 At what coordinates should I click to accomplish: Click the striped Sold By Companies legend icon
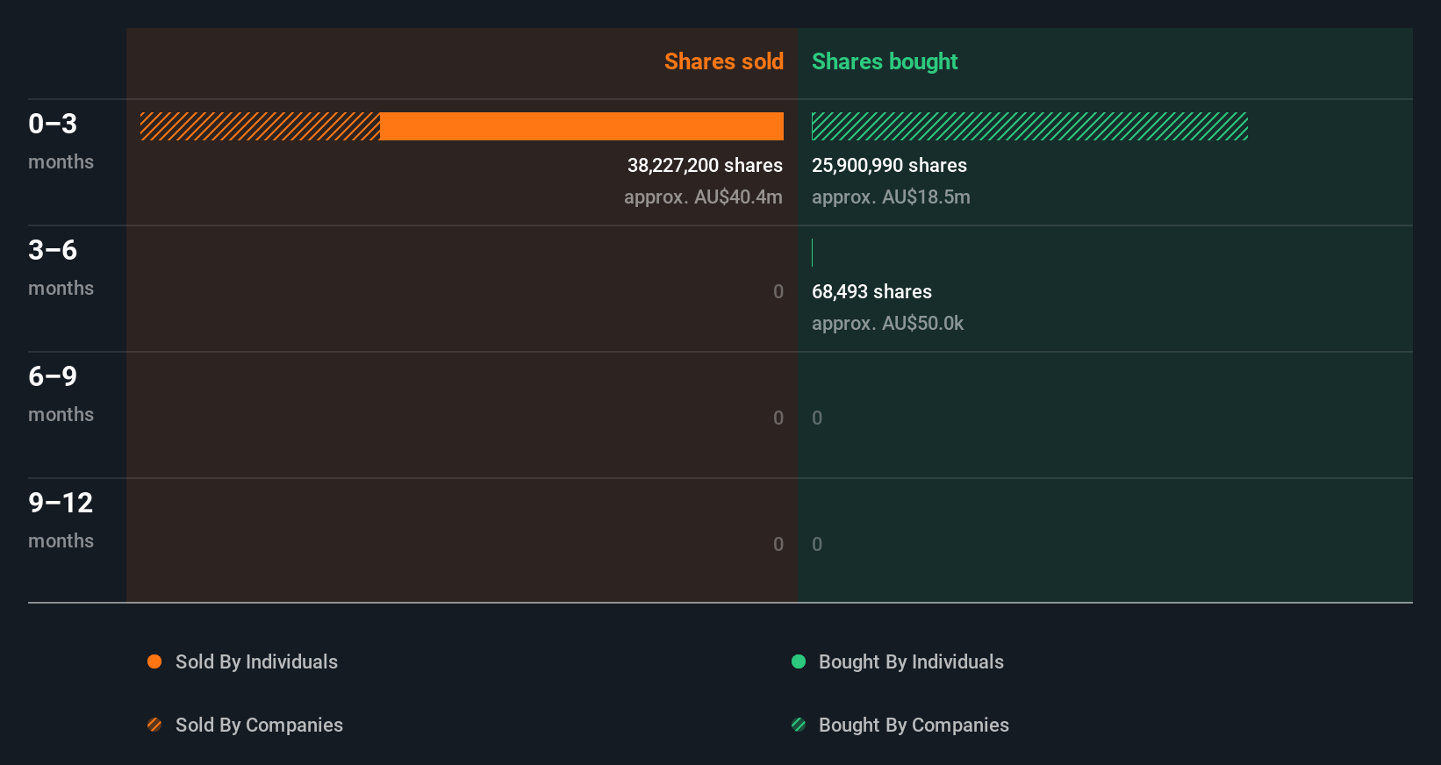point(154,725)
